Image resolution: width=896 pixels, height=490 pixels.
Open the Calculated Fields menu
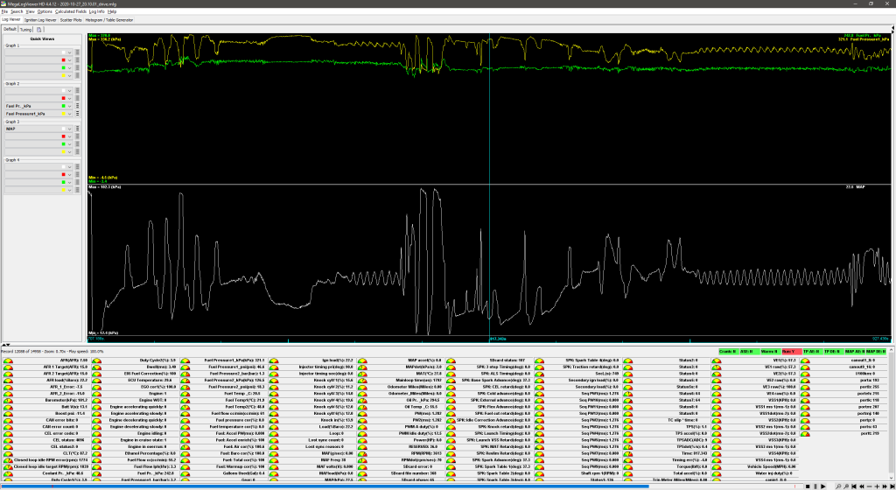pyautogui.click(x=71, y=11)
